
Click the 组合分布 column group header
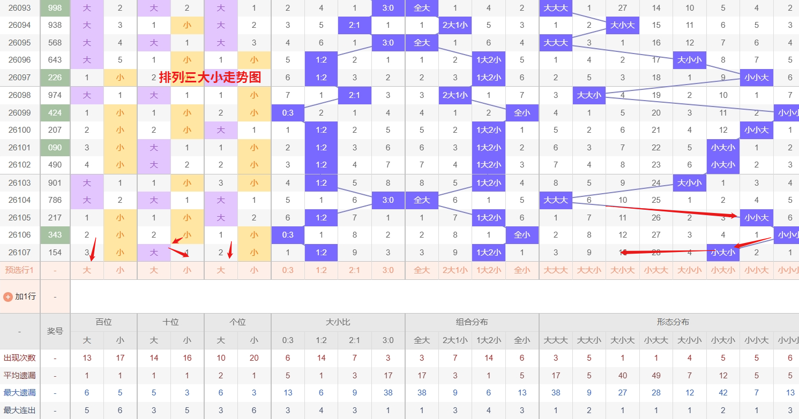(472, 322)
